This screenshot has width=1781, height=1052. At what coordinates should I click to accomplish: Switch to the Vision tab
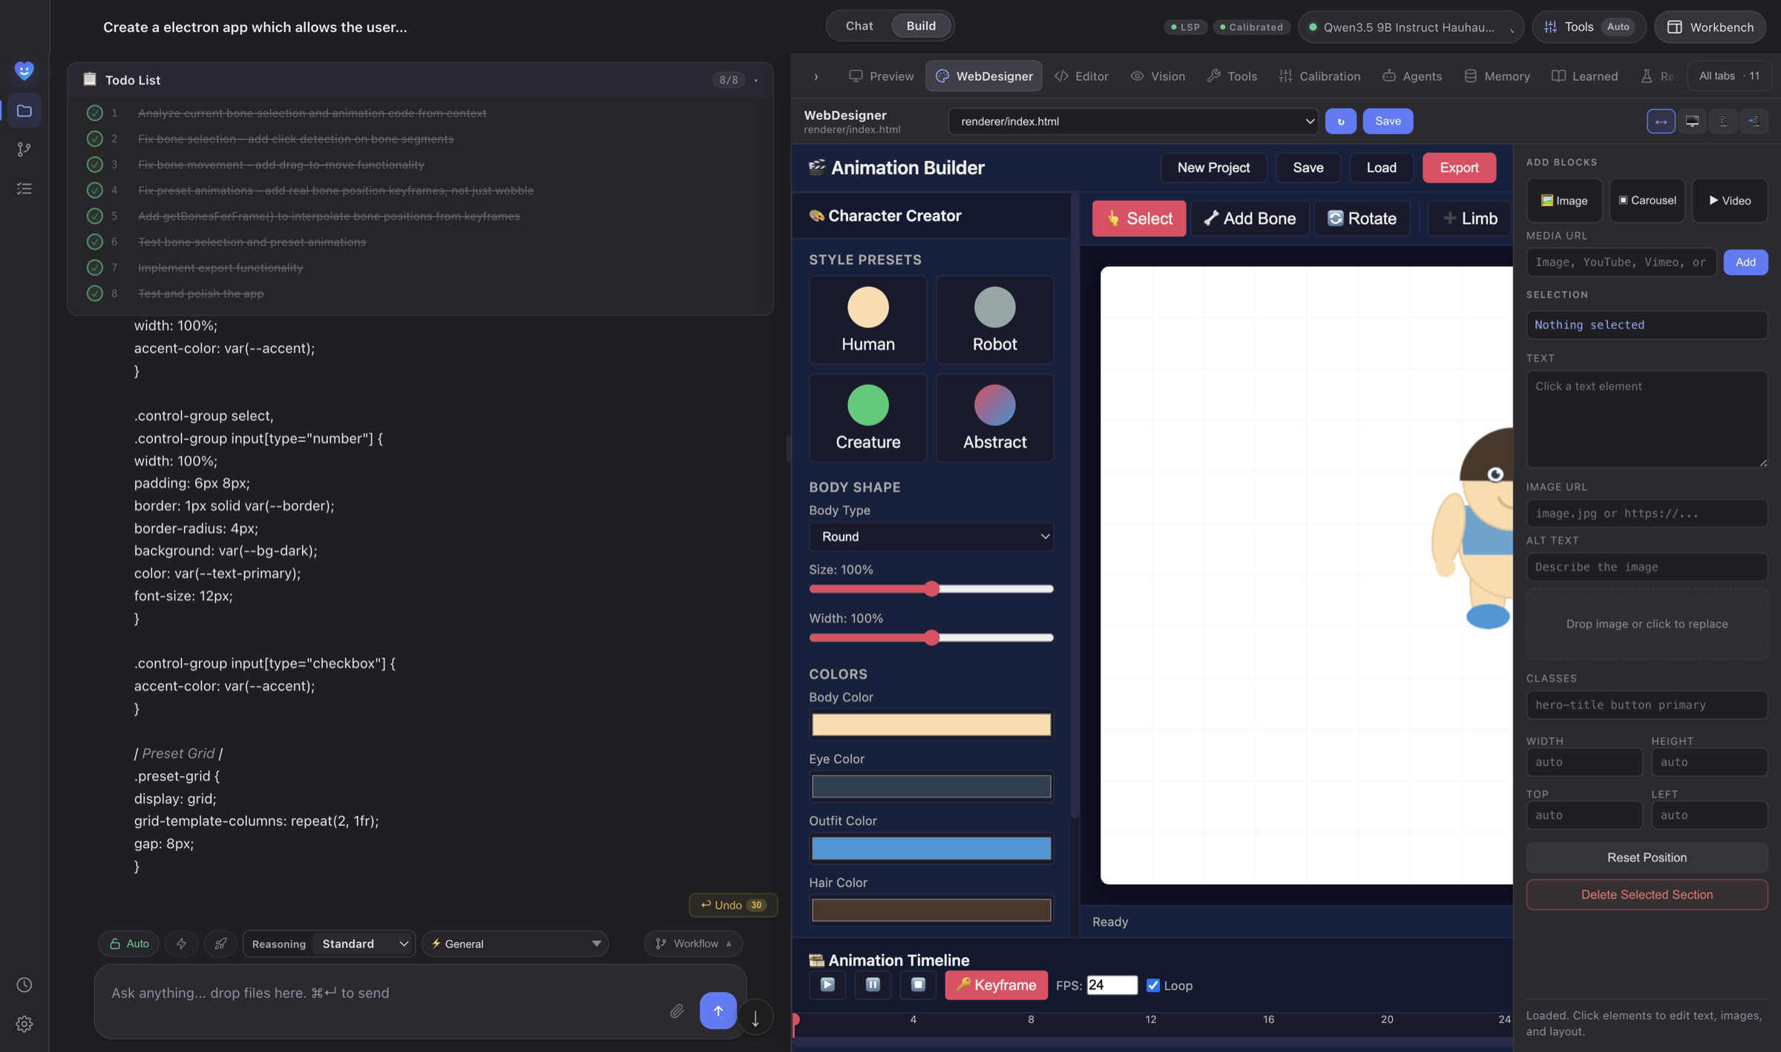click(1158, 76)
